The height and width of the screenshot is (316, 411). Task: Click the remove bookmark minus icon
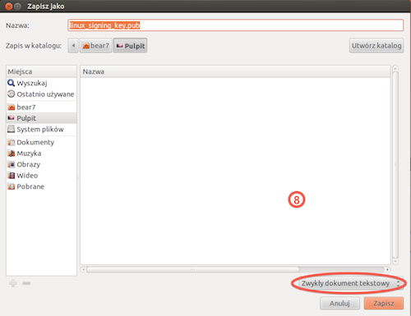click(x=26, y=283)
